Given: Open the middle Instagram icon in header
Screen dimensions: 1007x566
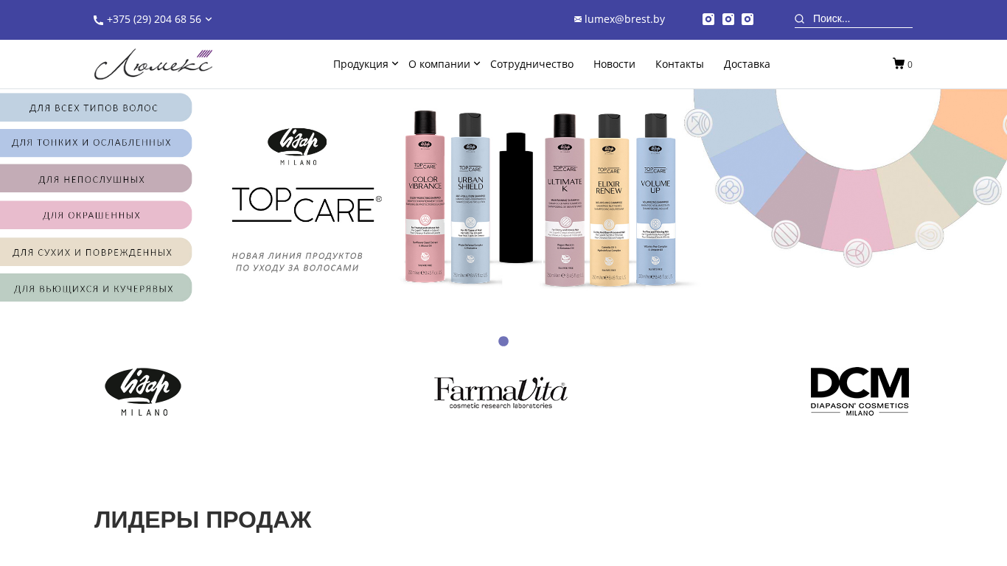Looking at the screenshot, I should point(728,19).
